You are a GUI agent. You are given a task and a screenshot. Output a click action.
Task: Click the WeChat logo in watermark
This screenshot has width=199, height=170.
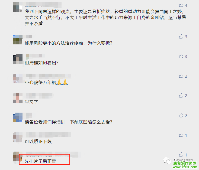[x=167, y=161]
